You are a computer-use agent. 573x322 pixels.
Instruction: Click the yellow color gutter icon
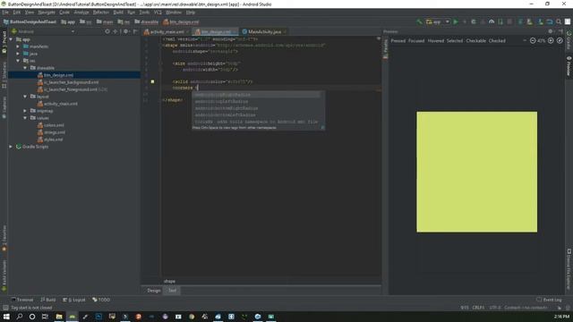152,81
